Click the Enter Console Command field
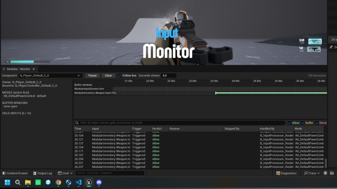 (x=110, y=173)
